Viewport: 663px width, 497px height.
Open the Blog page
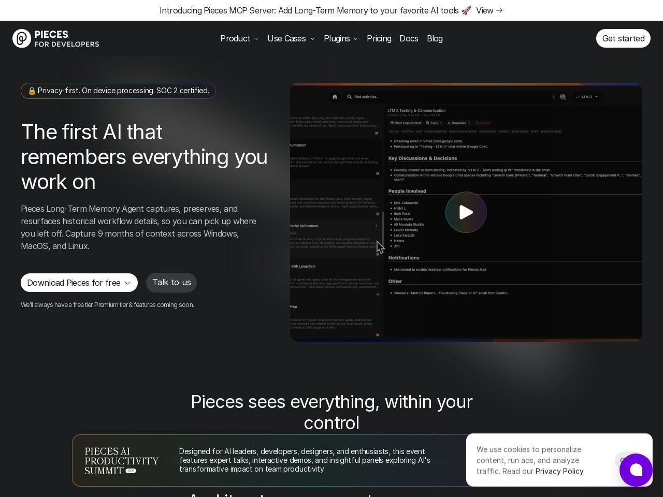[x=435, y=38]
